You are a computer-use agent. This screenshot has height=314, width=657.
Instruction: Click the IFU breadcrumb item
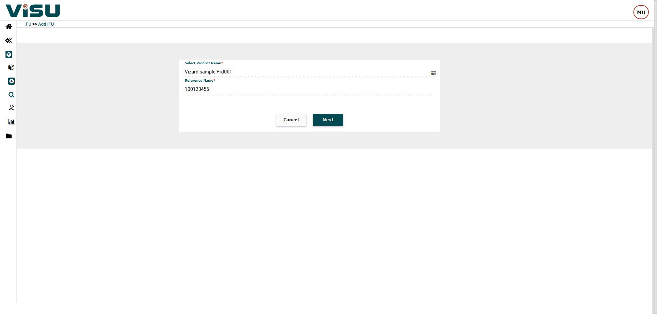28,24
